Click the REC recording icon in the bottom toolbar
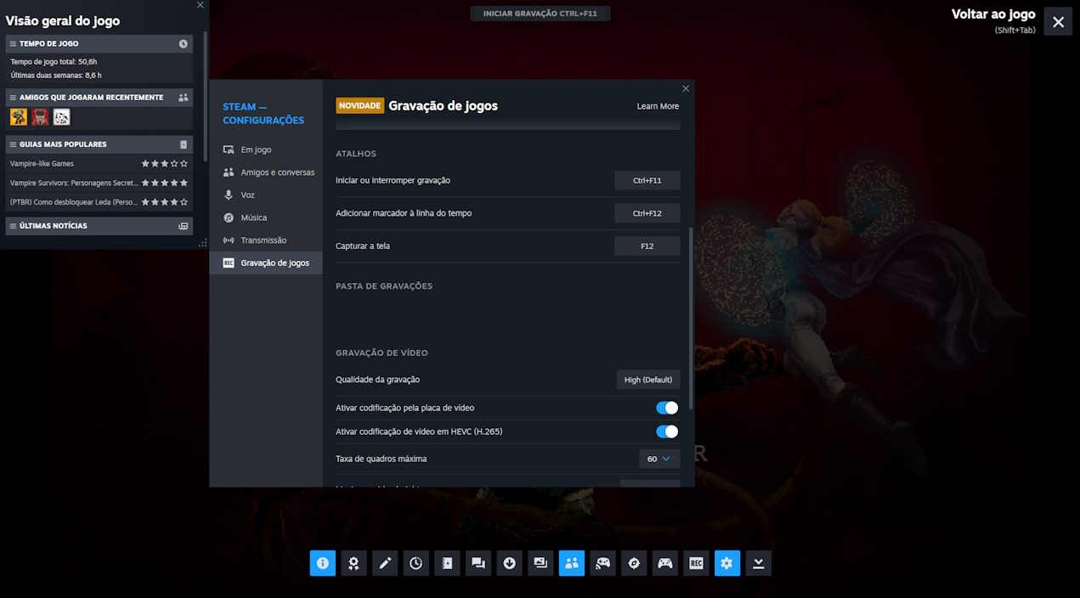The width and height of the screenshot is (1080, 598). pos(696,563)
